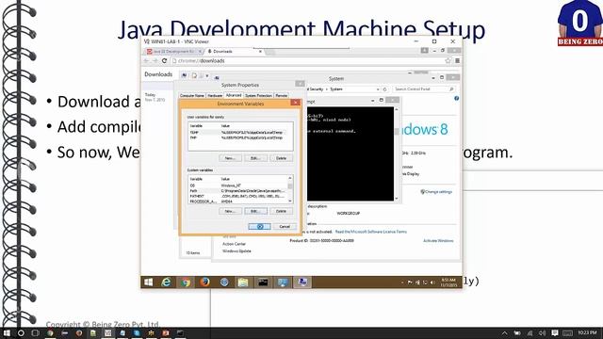Open the System Protection tab
Screen dimensions: 603x339
258,95
